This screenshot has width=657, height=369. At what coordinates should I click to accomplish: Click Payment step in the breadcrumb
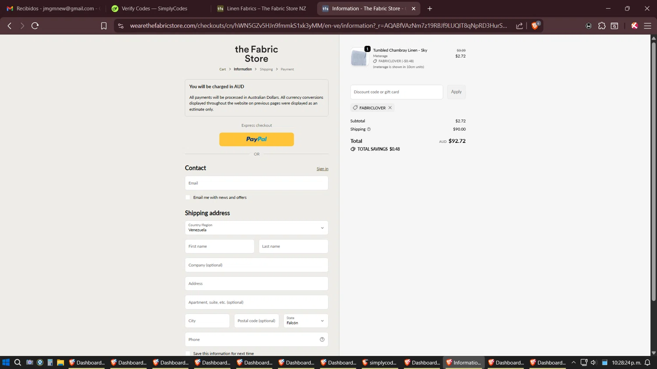point(287,69)
